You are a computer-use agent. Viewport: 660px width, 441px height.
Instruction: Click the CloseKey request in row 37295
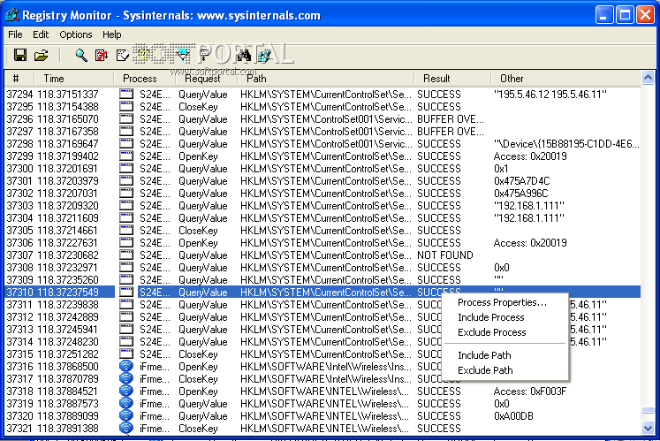coord(198,107)
